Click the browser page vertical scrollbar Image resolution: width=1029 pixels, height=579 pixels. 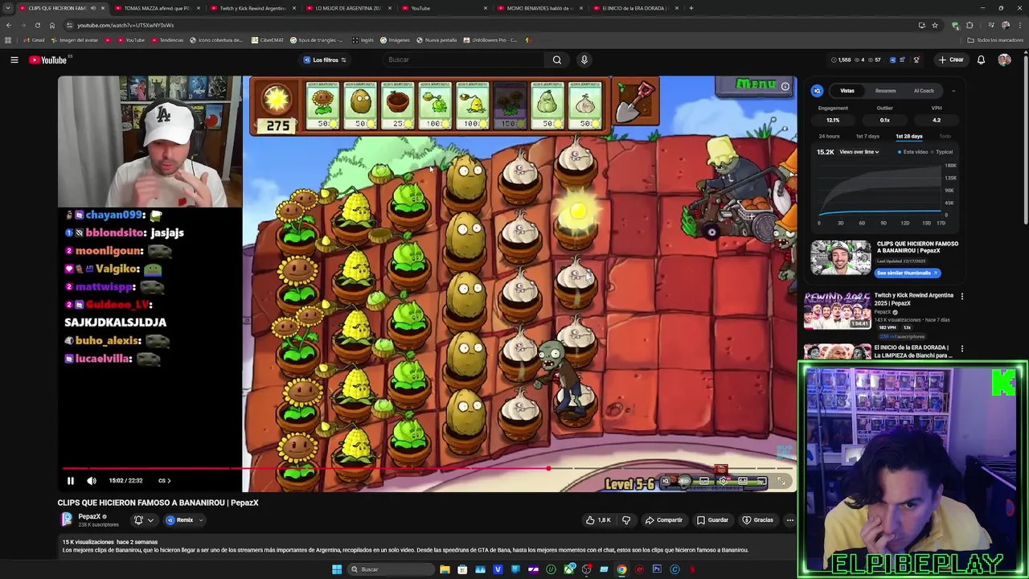(1026, 137)
